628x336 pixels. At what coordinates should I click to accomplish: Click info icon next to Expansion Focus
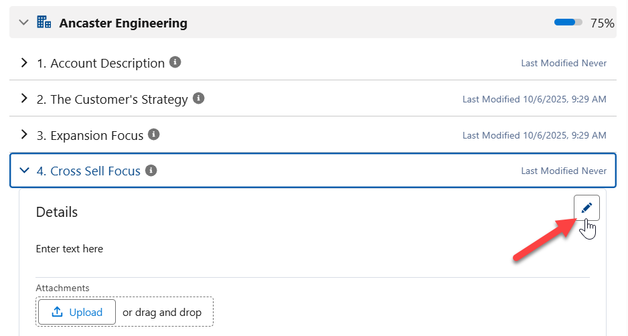(154, 135)
